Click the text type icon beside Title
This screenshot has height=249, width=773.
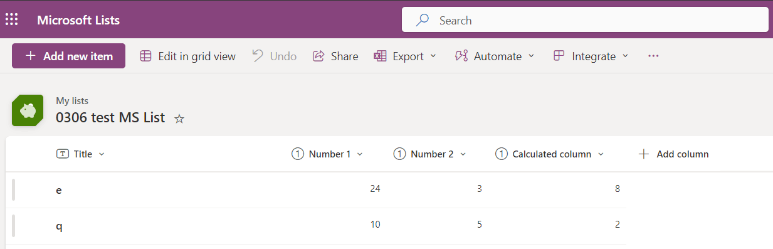point(63,154)
